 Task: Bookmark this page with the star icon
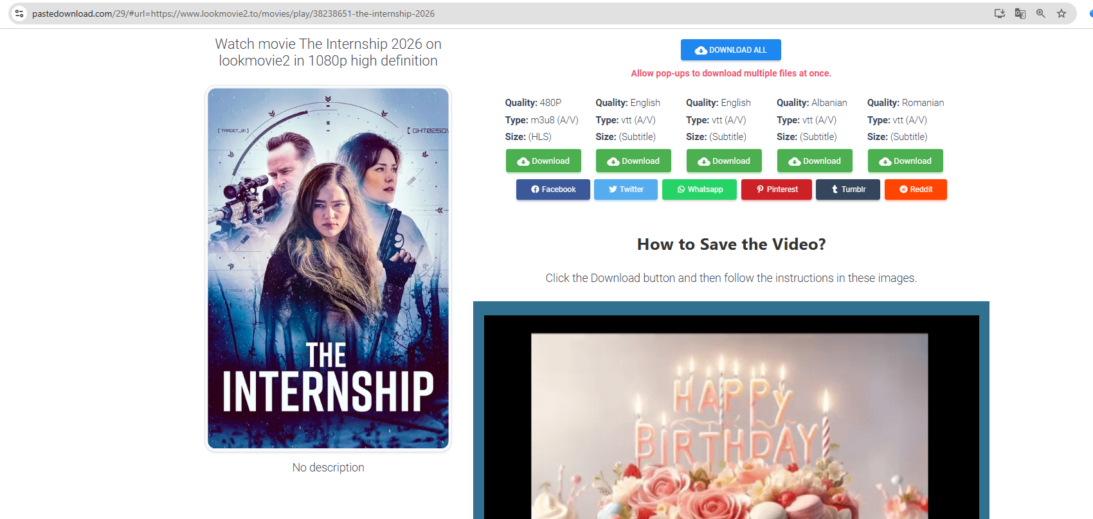pos(1061,13)
